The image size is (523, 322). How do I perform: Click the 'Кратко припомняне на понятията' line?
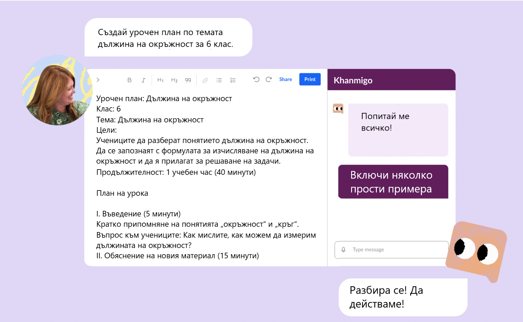coord(198,224)
